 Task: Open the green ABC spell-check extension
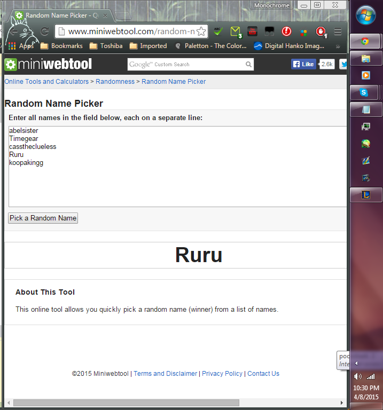coord(218,31)
